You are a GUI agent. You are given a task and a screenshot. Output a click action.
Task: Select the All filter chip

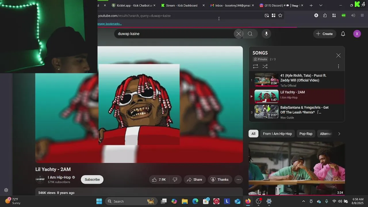[253, 134]
